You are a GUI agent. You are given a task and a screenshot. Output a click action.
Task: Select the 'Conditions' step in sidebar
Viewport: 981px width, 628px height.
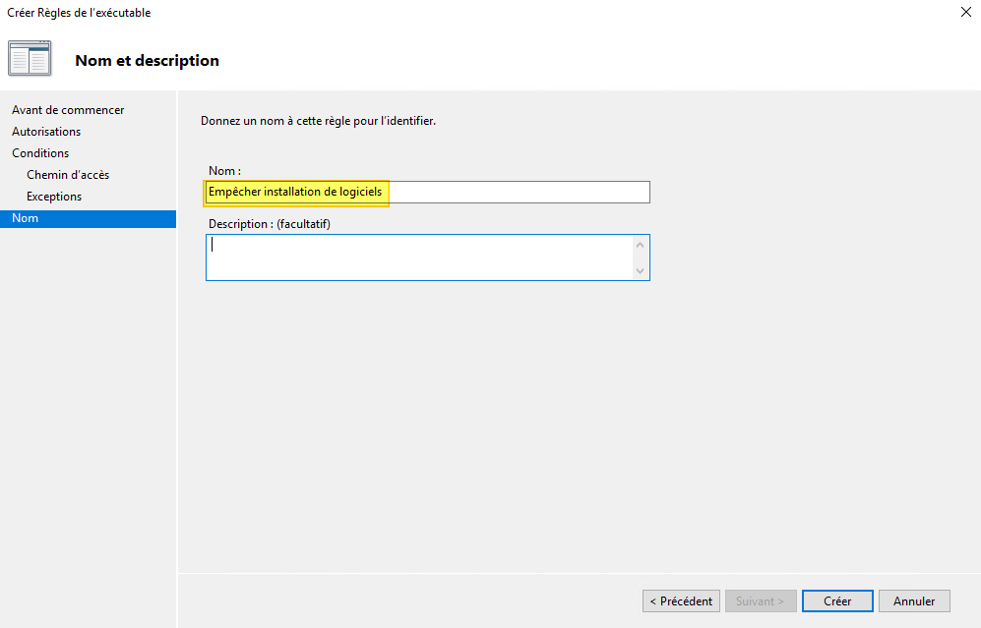[x=40, y=152]
